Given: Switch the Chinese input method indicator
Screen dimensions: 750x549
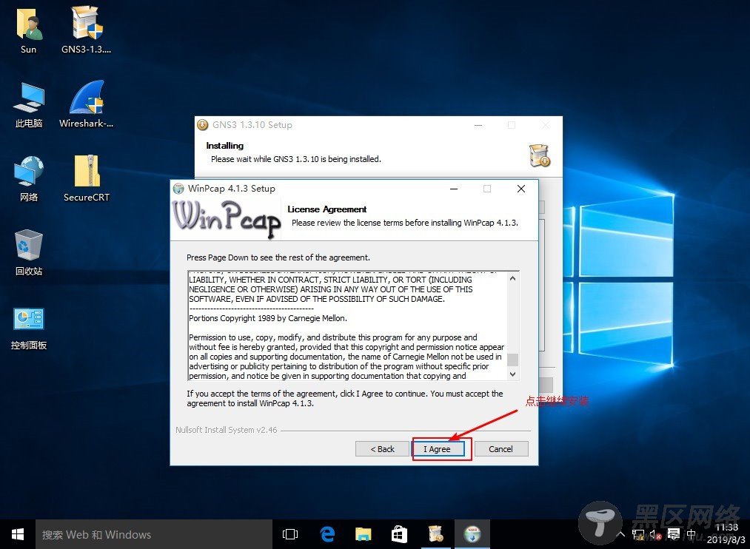Looking at the screenshot, I should (x=692, y=534).
